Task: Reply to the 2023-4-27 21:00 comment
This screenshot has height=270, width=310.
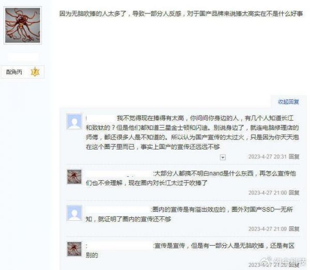Action: 294,192
